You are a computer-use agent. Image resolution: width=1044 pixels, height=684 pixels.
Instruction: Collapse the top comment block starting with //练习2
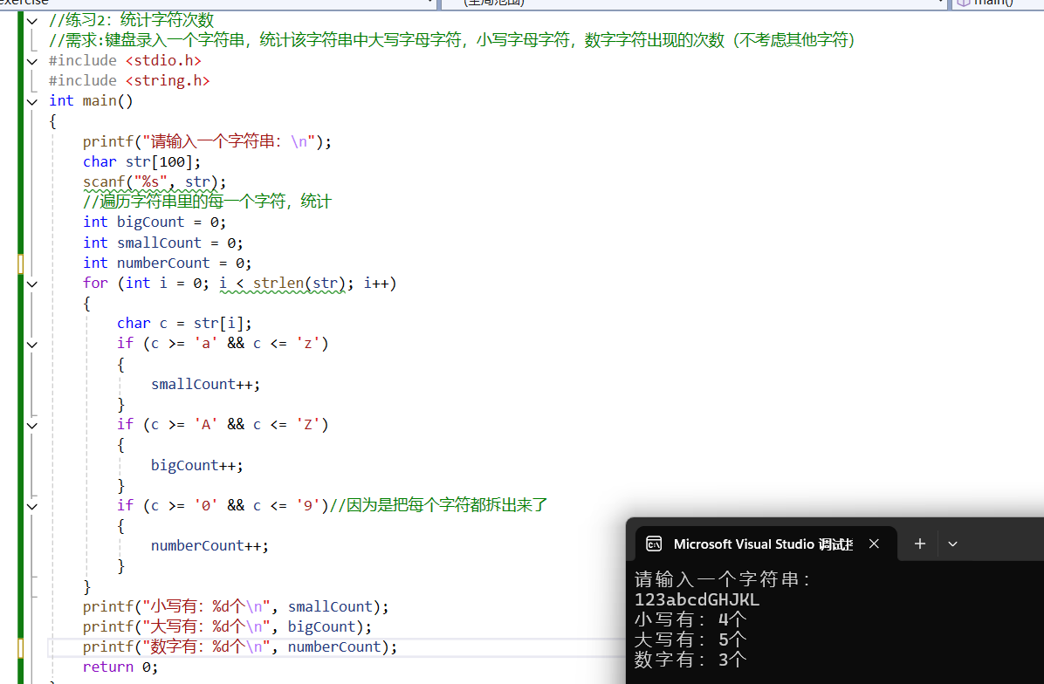coord(32,21)
